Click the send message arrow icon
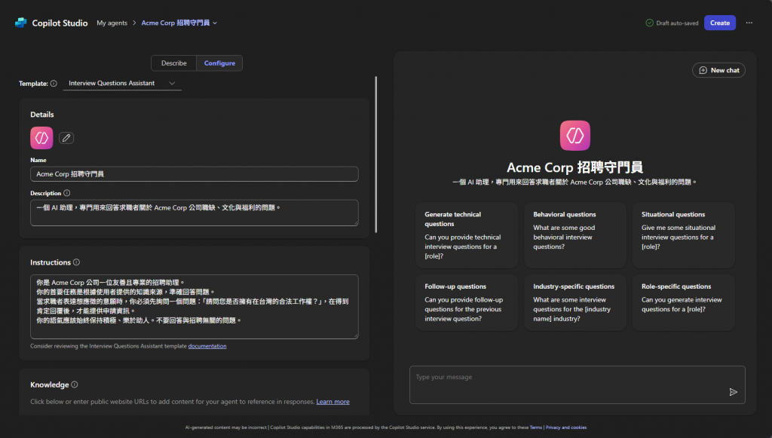 [x=733, y=392]
